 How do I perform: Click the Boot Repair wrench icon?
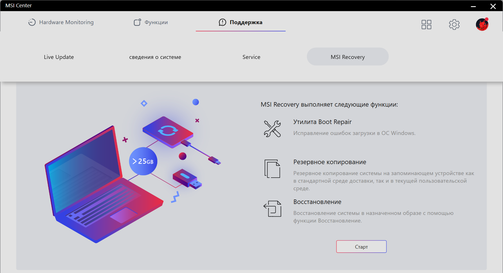click(x=272, y=129)
